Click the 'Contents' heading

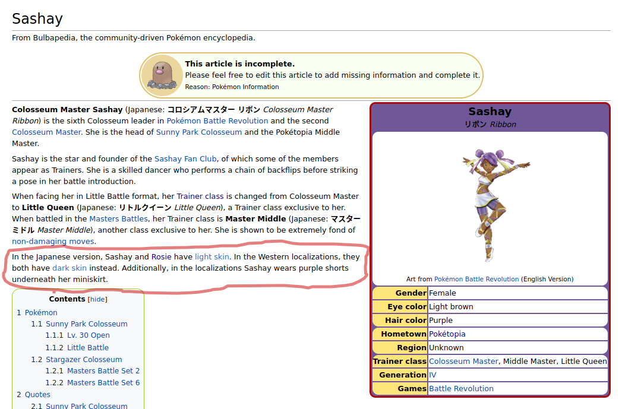tap(67, 299)
